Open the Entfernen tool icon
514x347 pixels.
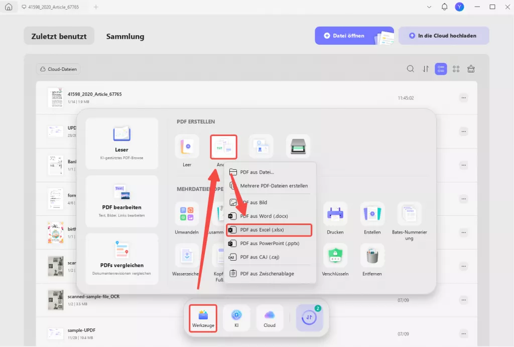pos(372,256)
